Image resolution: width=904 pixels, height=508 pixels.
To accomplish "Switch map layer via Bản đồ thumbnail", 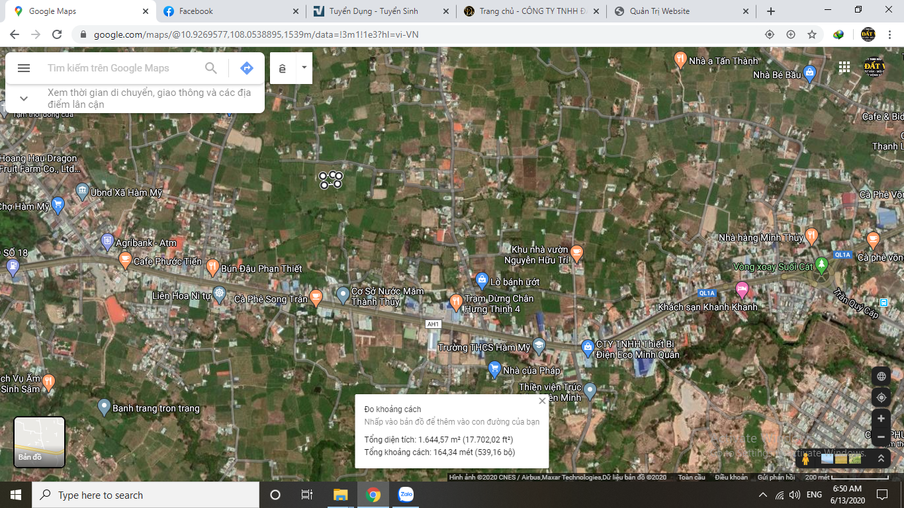I will 40,441.
